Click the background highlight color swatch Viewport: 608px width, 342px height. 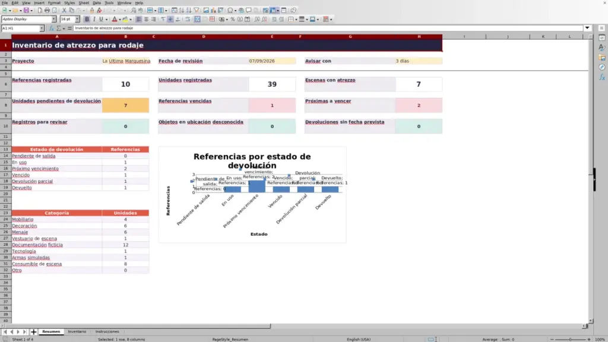(x=125, y=19)
